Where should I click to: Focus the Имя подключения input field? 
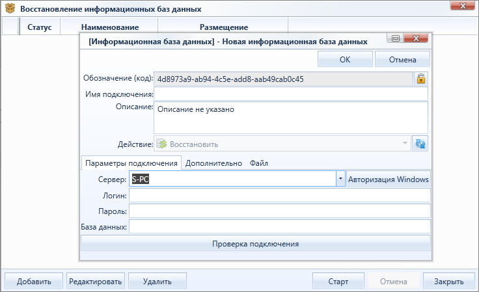click(291, 94)
